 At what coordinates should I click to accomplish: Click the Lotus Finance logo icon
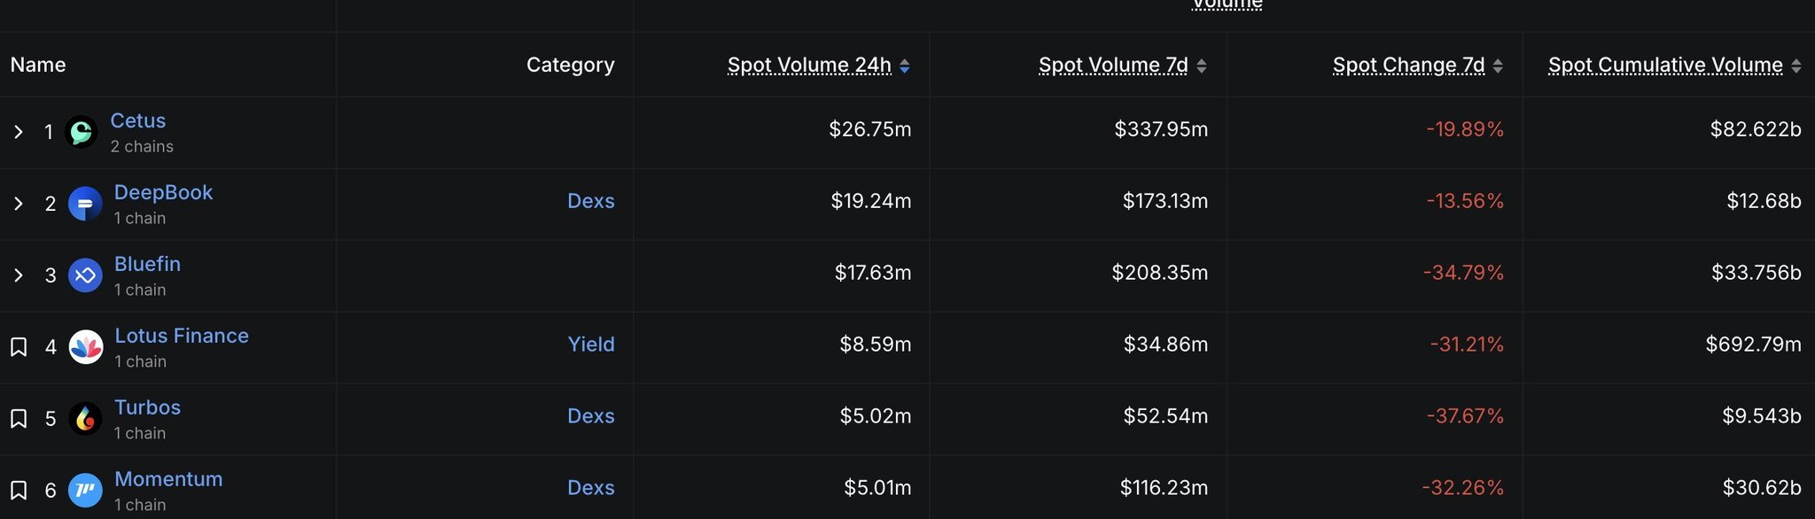86,347
